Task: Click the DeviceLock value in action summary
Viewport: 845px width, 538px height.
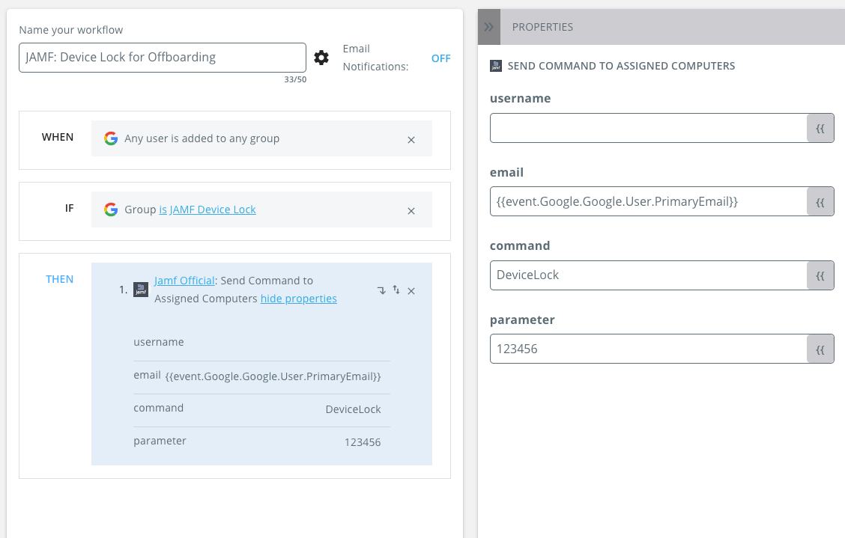Action: click(x=353, y=409)
